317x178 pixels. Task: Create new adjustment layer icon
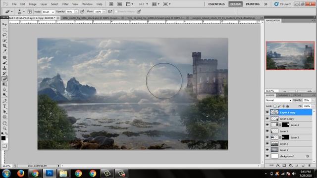click(x=291, y=165)
